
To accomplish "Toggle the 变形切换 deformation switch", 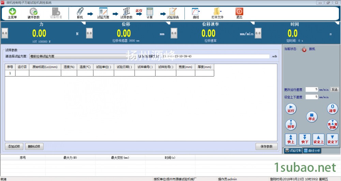I will (332, 125).
